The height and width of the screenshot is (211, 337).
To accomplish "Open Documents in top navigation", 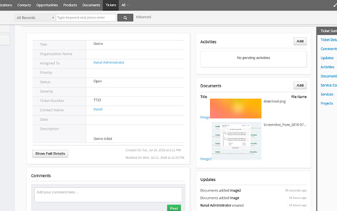I will point(91,5).
